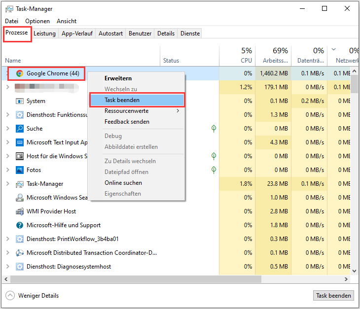
Task: Switch to the Leistung tab
Action: coord(44,34)
